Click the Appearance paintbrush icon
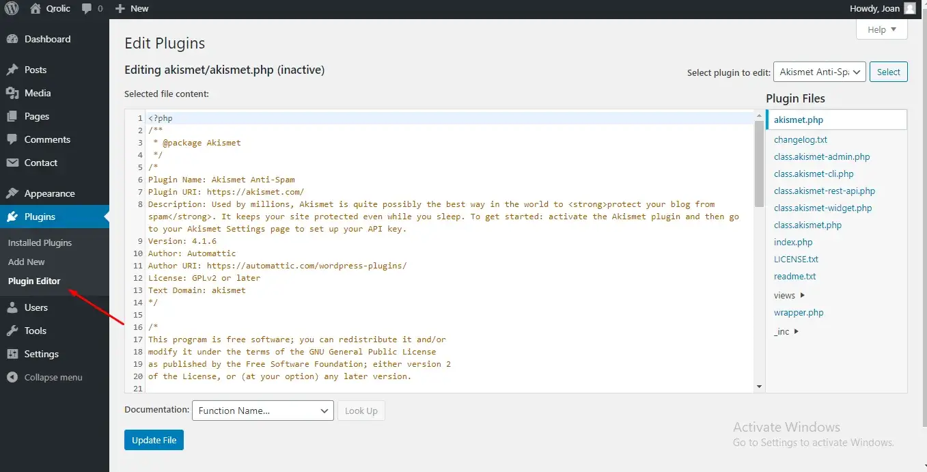The height and width of the screenshot is (472, 927). coord(12,193)
